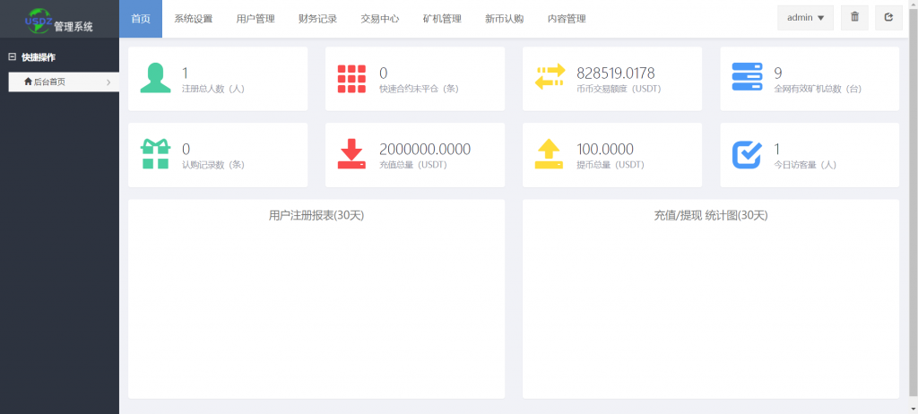918x414 pixels.
Task: Select the 首页 tab
Action: tap(141, 19)
